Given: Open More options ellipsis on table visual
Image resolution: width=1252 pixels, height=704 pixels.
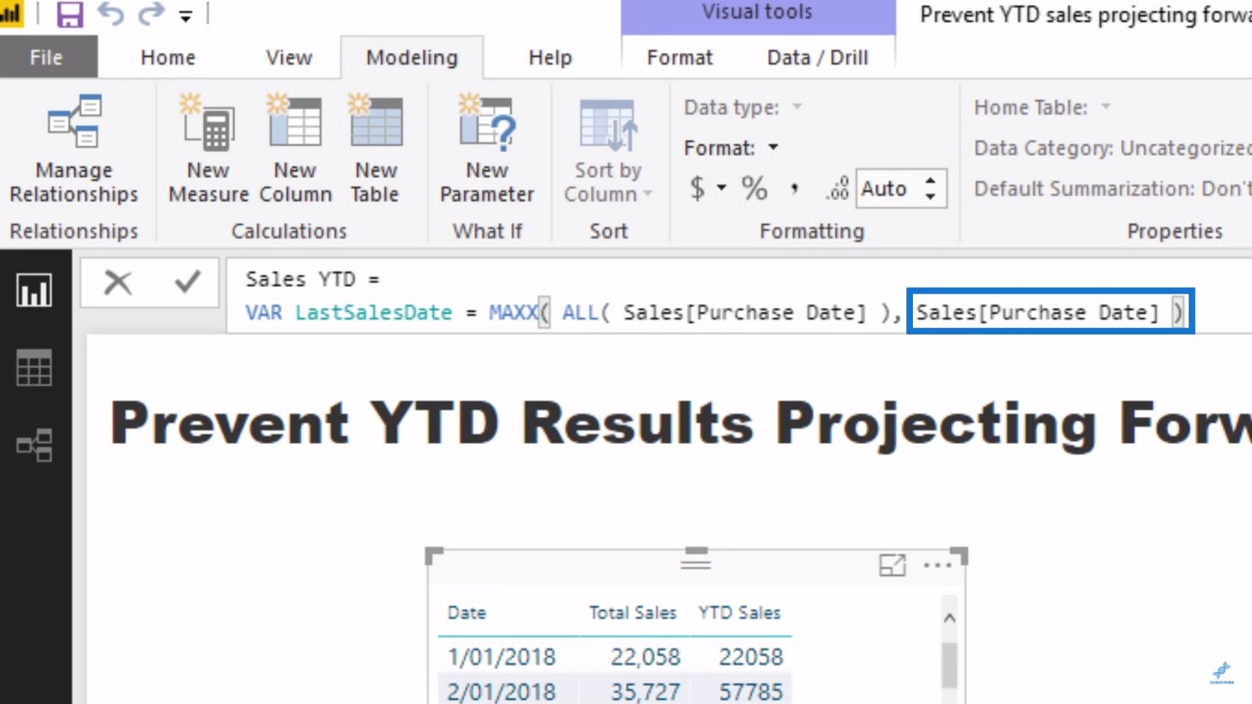Looking at the screenshot, I should (x=938, y=565).
